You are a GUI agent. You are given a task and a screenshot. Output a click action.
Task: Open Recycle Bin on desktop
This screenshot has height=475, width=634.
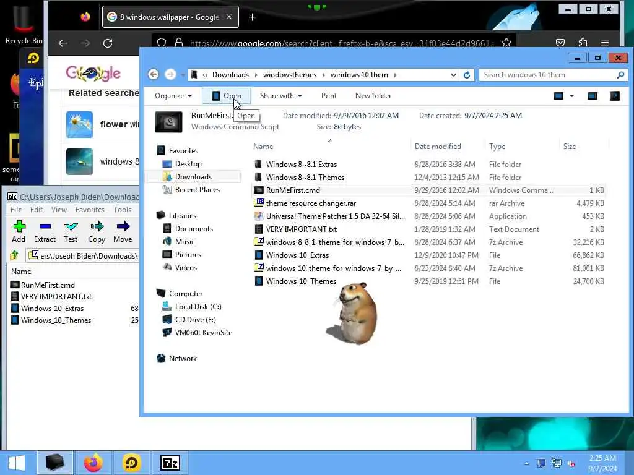(x=23, y=24)
